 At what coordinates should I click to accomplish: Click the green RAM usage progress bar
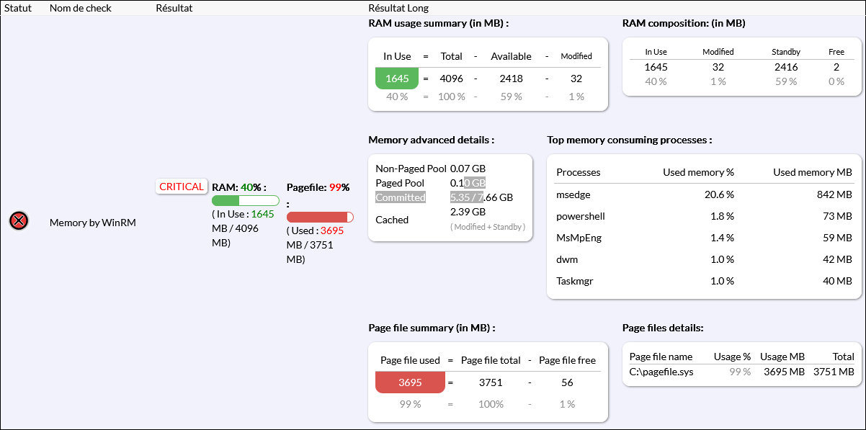pos(245,200)
